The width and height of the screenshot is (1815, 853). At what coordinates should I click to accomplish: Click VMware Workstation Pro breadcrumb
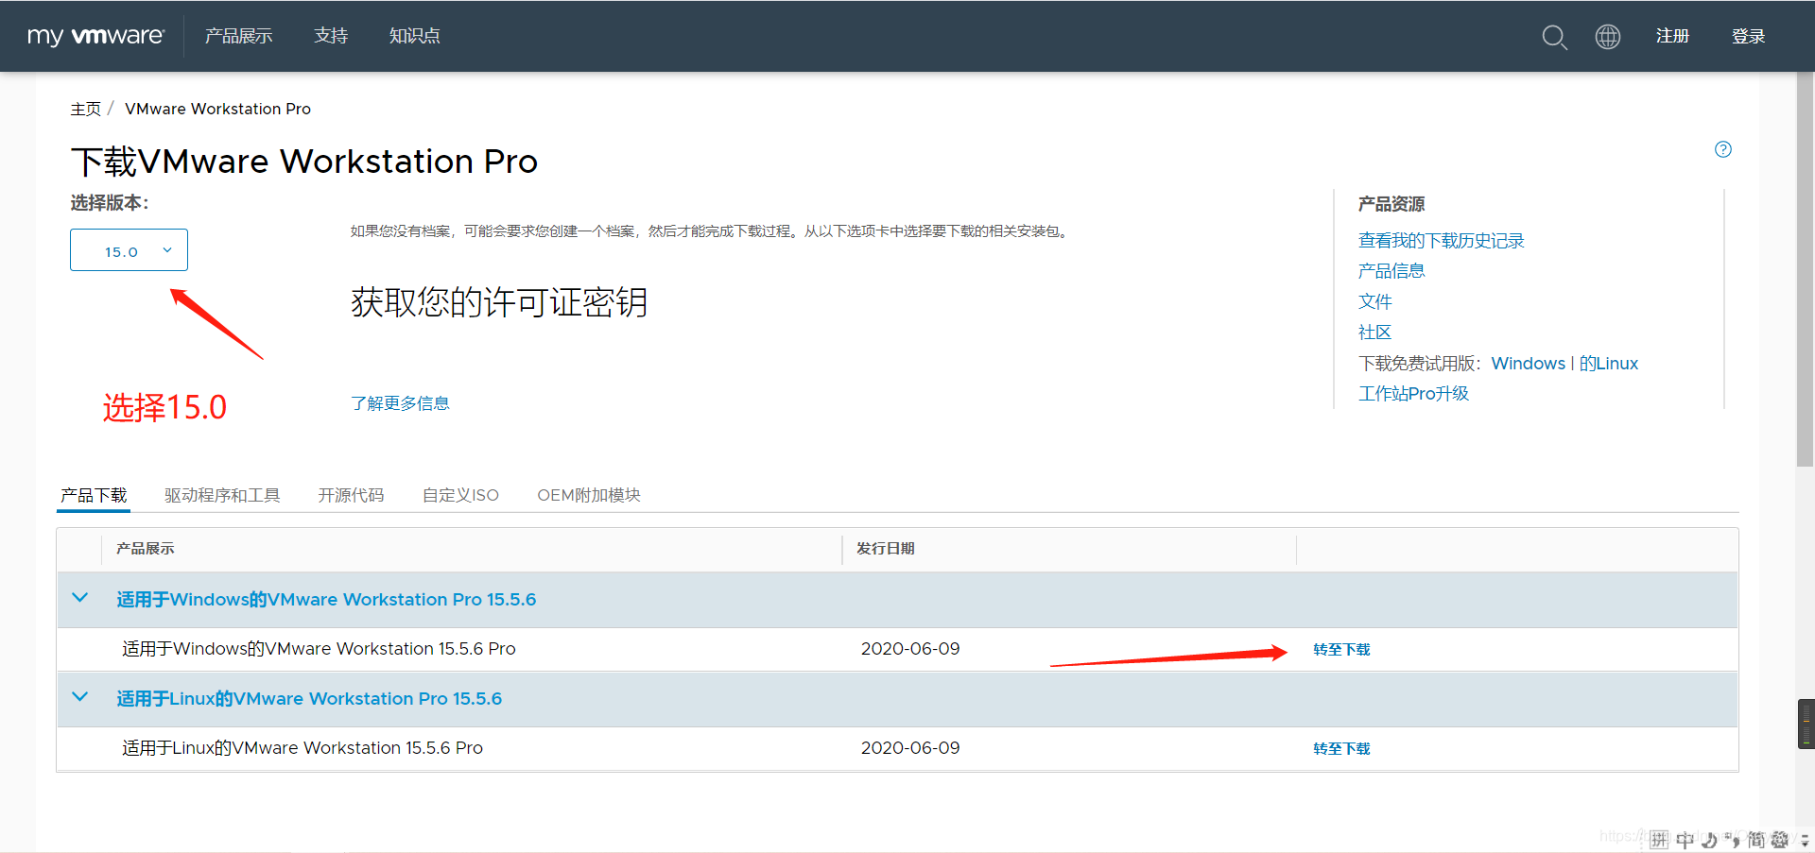click(x=217, y=109)
